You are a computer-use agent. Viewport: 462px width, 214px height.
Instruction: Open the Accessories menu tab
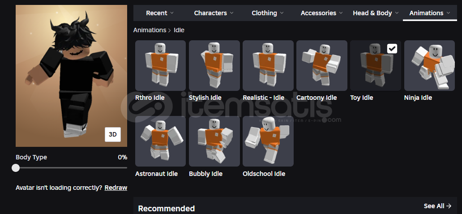(322, 13)
